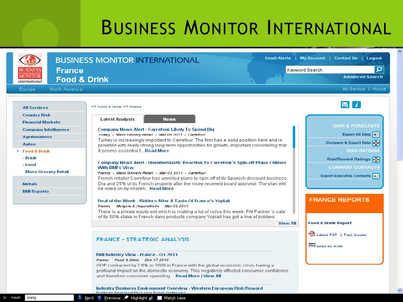
Task: Open the Europe menu
Action: [27, 89]
